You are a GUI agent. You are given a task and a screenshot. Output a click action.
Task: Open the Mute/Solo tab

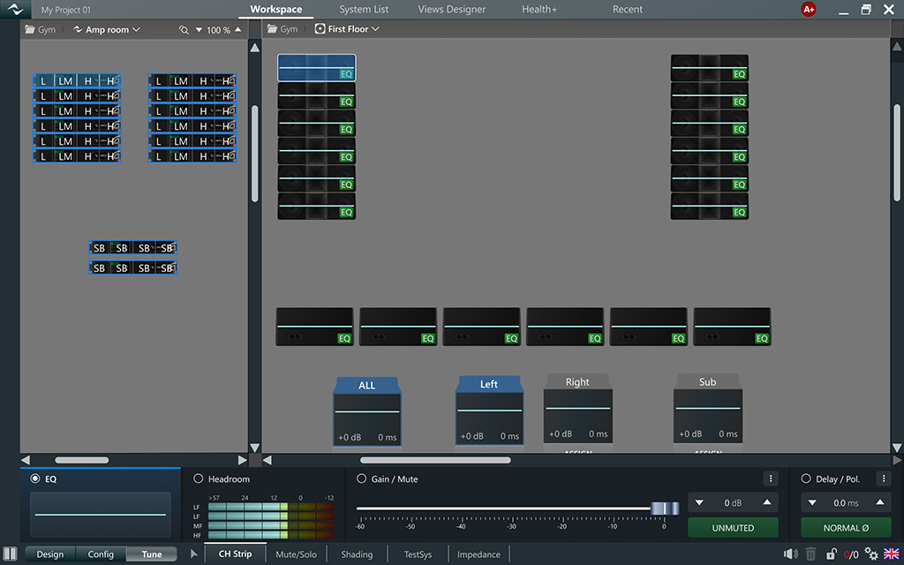coord(296,554)
